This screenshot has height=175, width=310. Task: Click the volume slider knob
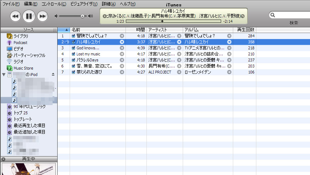[82, 16]
